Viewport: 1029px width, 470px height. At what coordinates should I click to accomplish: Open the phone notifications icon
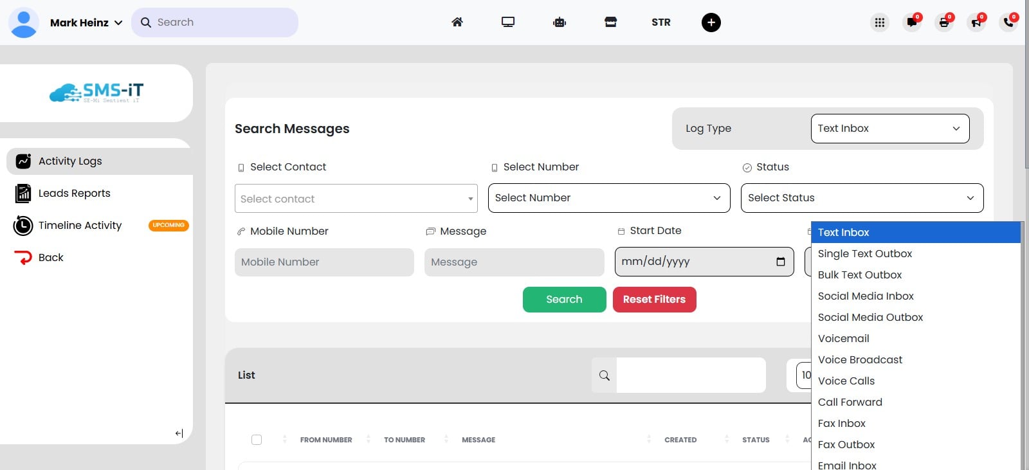pos(1008,23)
